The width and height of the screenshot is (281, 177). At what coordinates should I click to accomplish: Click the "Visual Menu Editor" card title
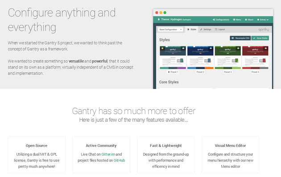[x=230, y=146]
